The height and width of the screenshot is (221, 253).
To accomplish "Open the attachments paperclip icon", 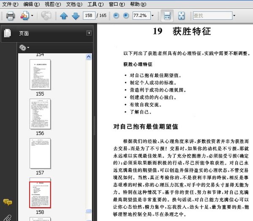I will click(x=7, y=218).
